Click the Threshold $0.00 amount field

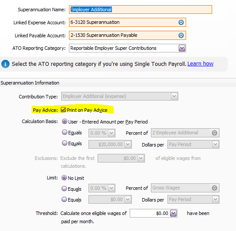(x=150, y=213)
